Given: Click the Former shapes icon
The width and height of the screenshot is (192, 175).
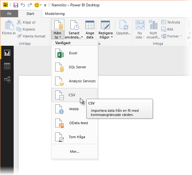Looking at the screenshot, I should tap(164, 36).
